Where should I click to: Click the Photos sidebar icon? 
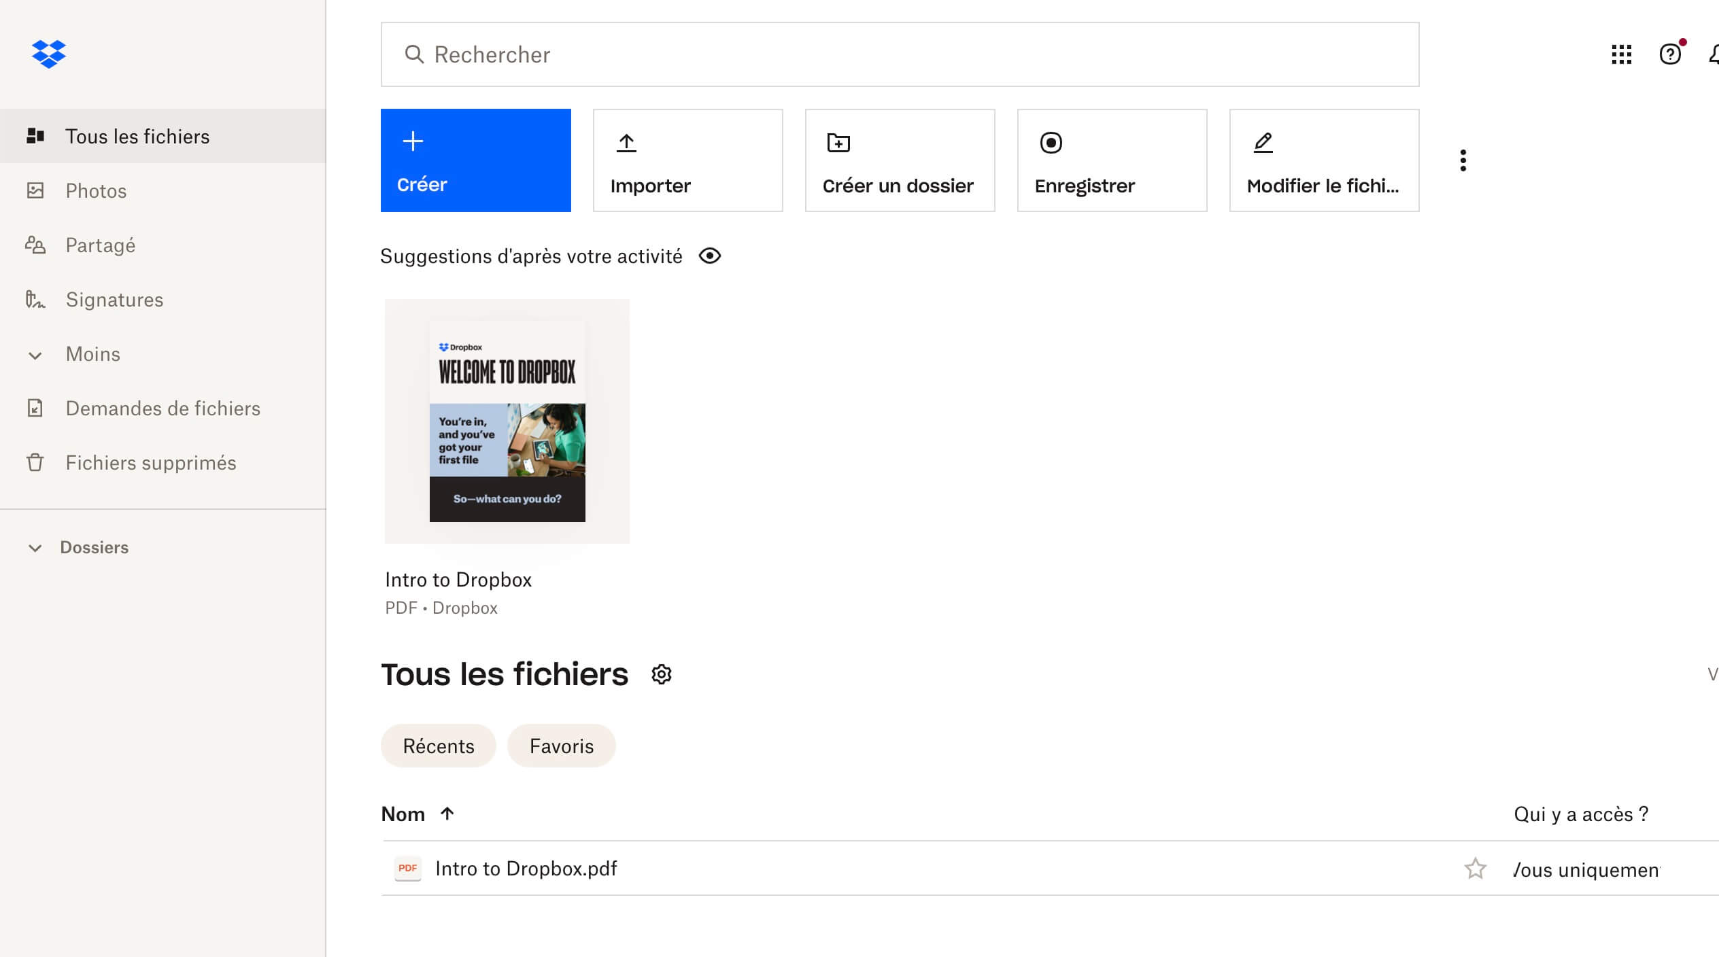click(35, 190)
